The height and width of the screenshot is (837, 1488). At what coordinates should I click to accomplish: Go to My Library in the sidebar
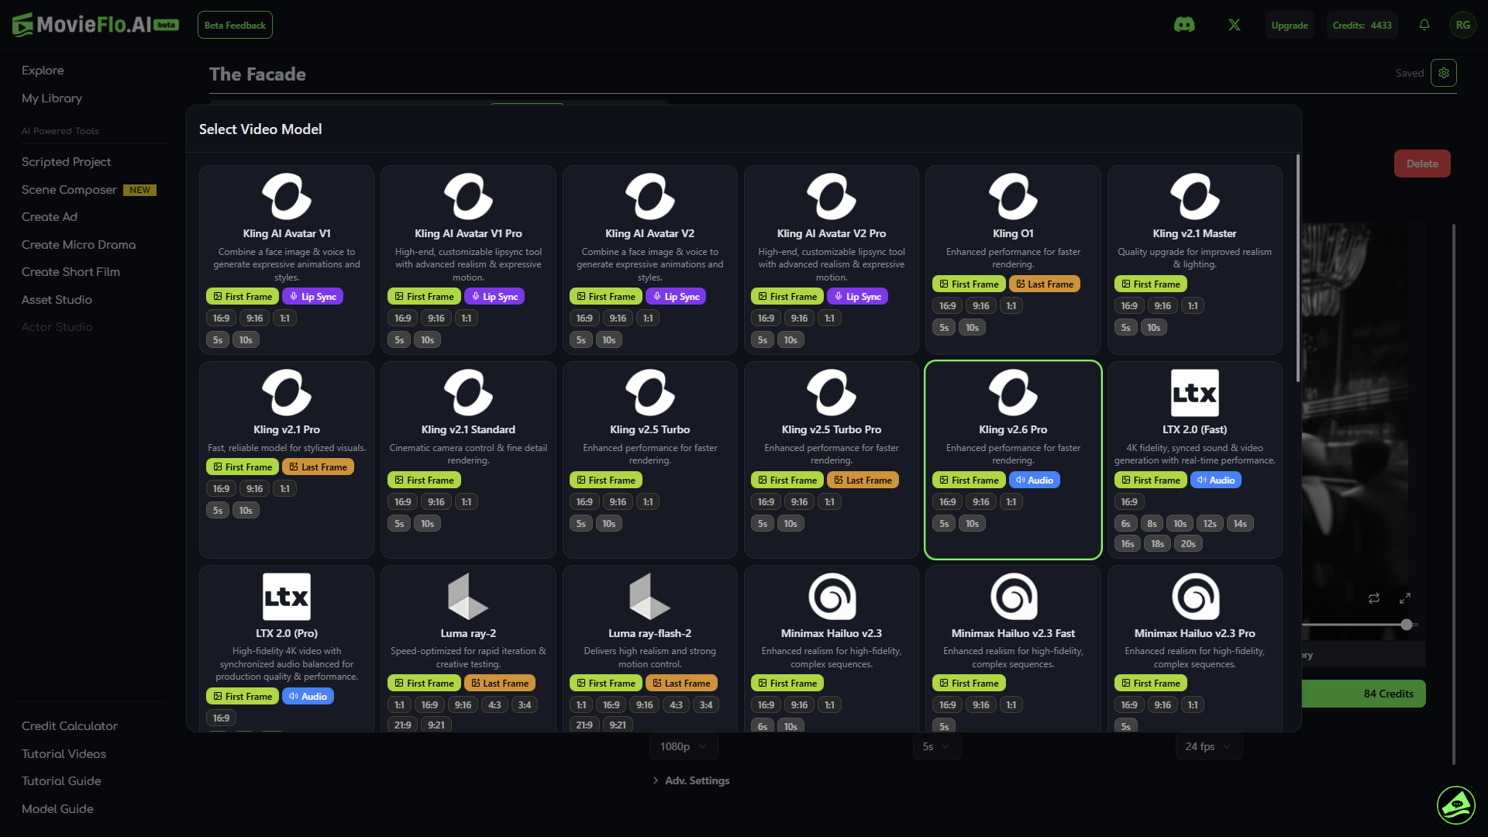point(51,98)
